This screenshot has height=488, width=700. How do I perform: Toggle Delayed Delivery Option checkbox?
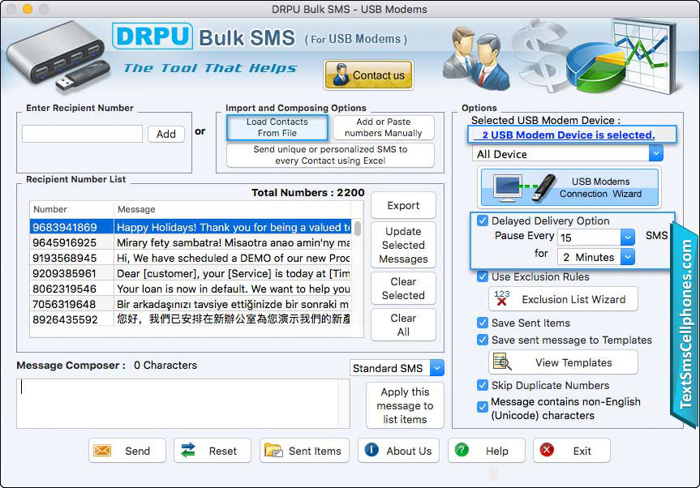pyautogui.click(x=482, y=220)
